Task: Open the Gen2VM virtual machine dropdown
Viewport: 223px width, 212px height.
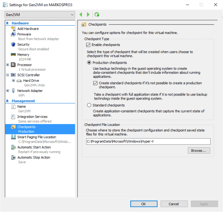Action: click(40, 14)
